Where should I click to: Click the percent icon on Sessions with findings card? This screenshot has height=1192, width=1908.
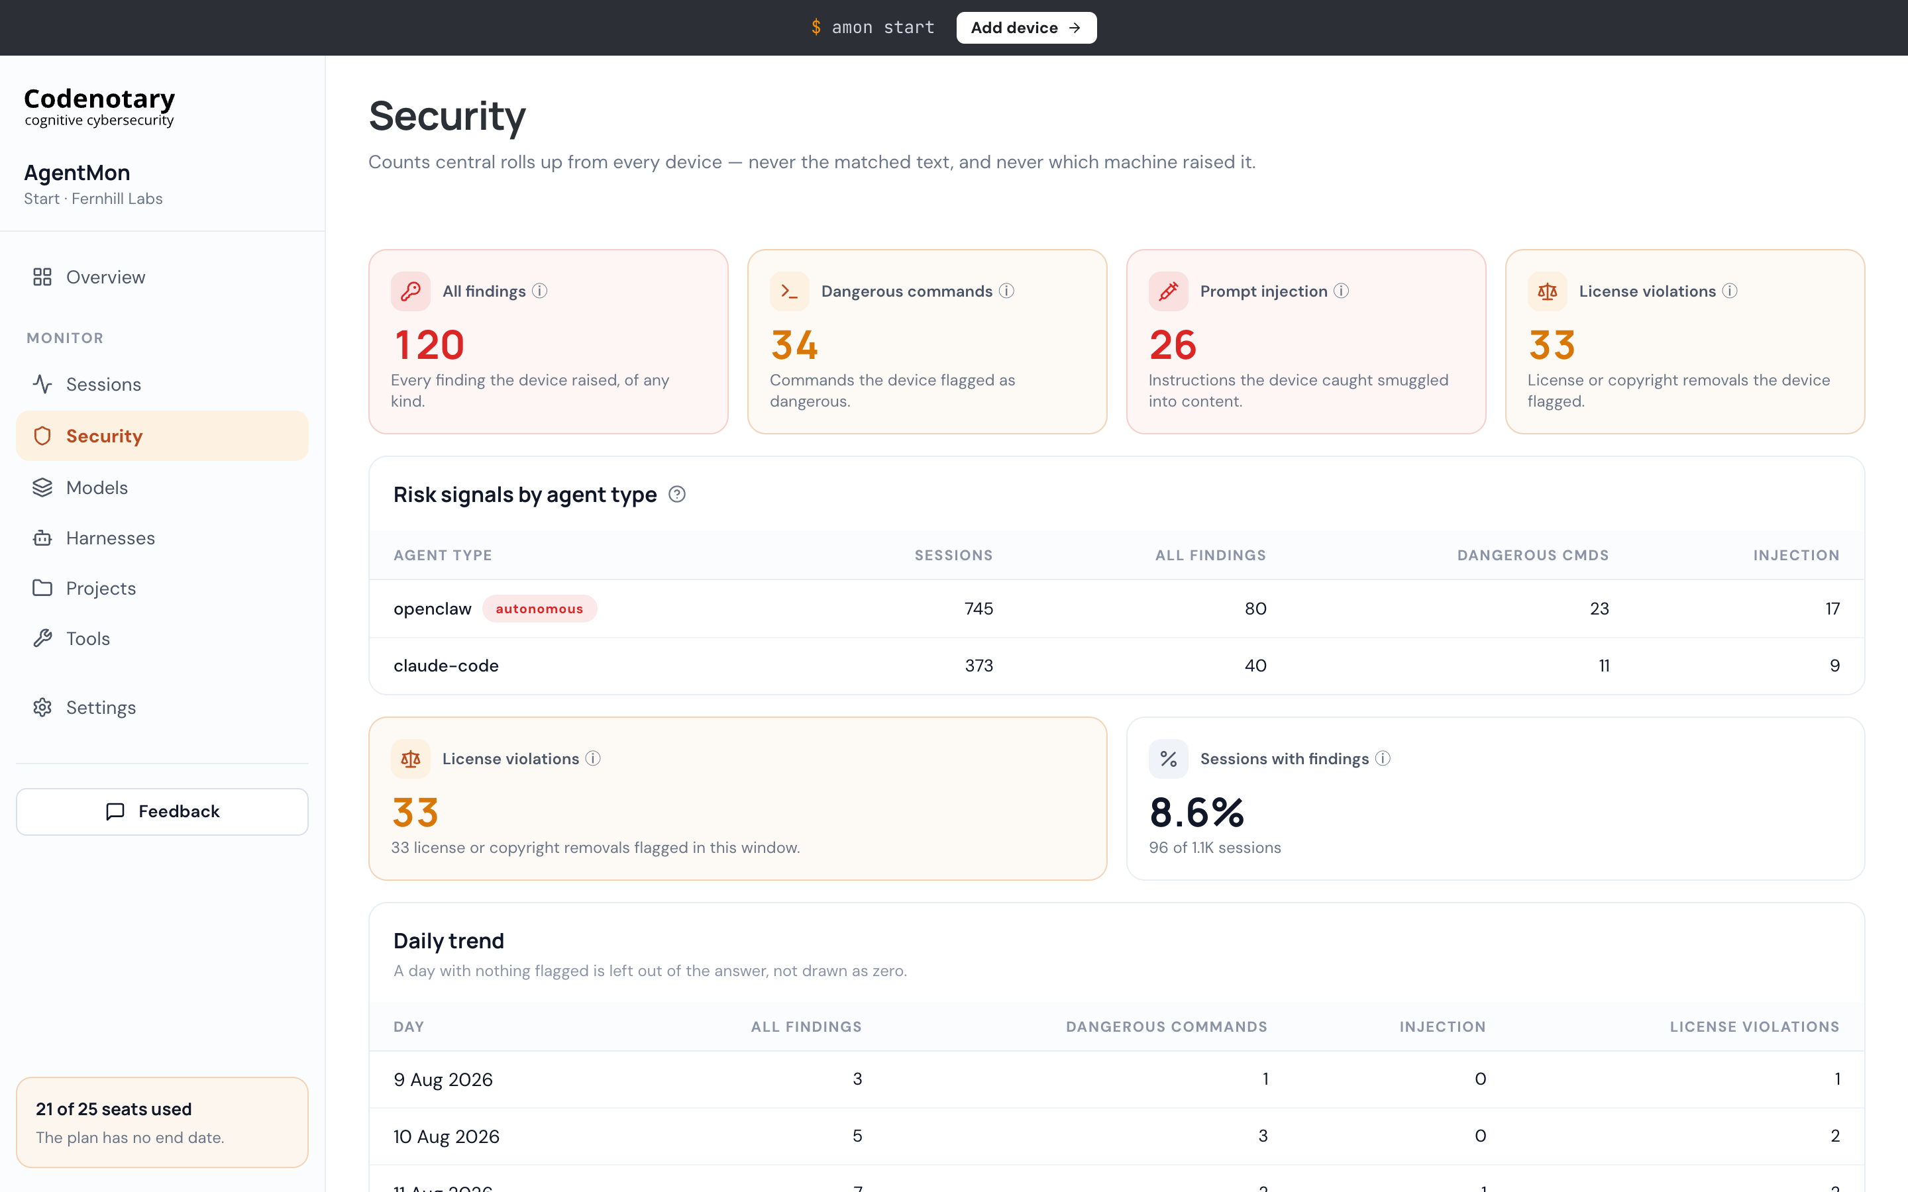(1169, 759)
